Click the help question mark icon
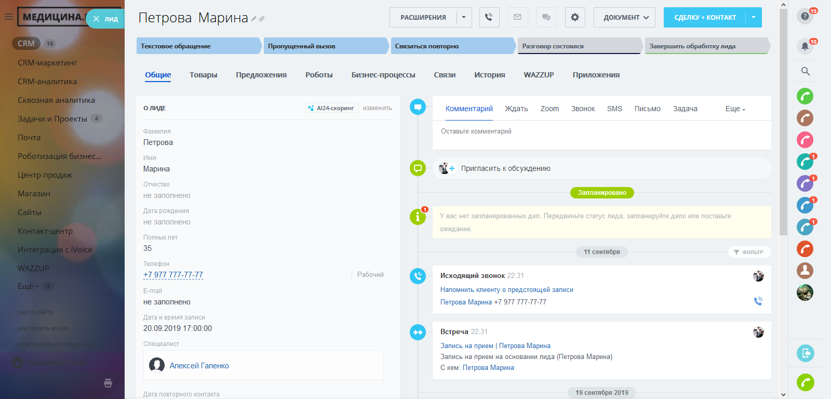Screen dimensions: 831x399 805,16
